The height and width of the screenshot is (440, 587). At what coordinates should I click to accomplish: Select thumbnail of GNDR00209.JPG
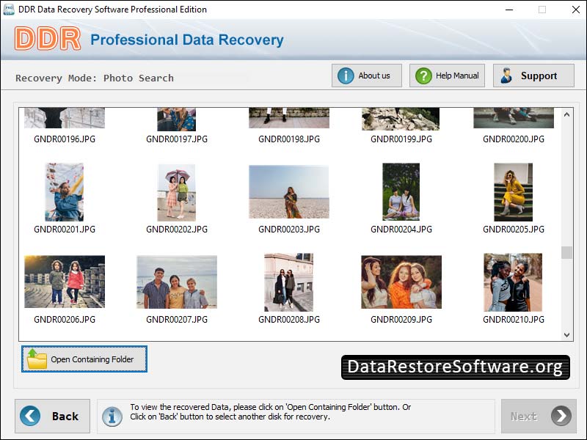(401, 282)
